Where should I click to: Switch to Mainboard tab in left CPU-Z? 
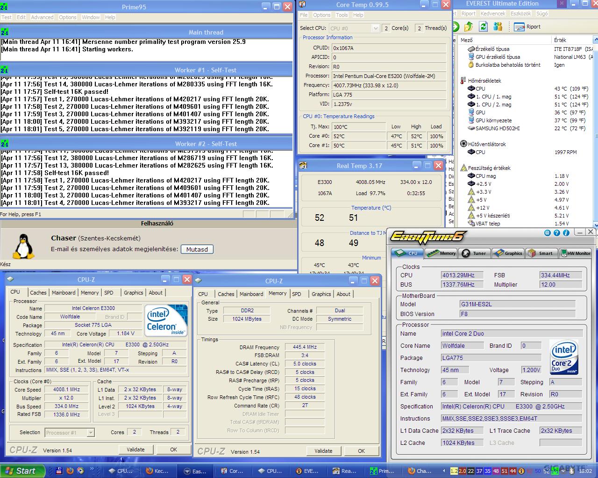click(64, 293)
